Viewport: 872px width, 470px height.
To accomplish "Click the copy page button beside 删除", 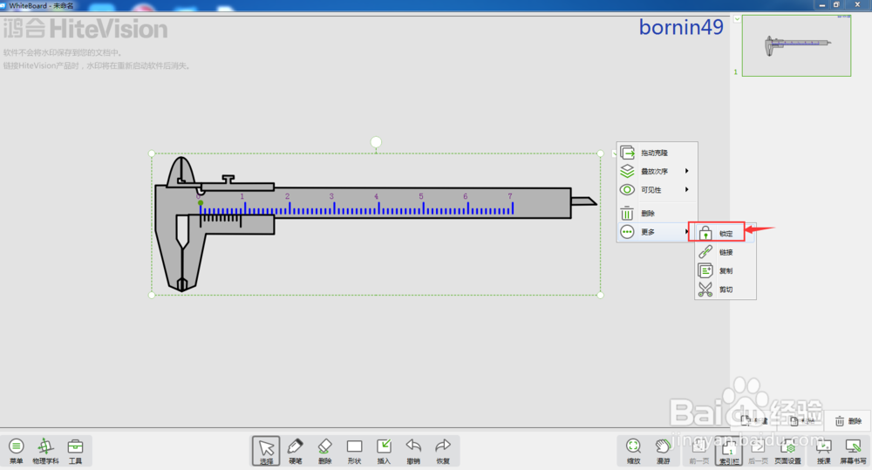I will tap(802, 421).
